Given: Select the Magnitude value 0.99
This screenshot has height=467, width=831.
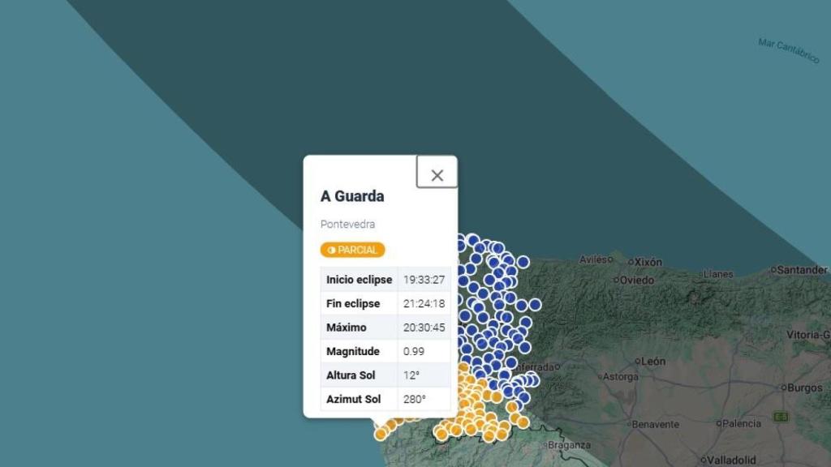Looking at the screenshot, I should 414,351.
